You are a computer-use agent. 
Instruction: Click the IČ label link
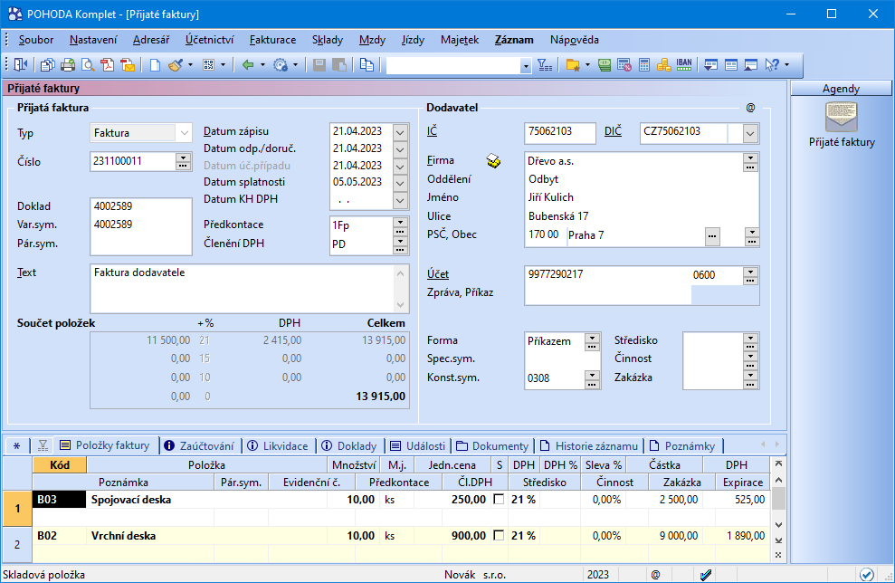(x=432, y=131)
